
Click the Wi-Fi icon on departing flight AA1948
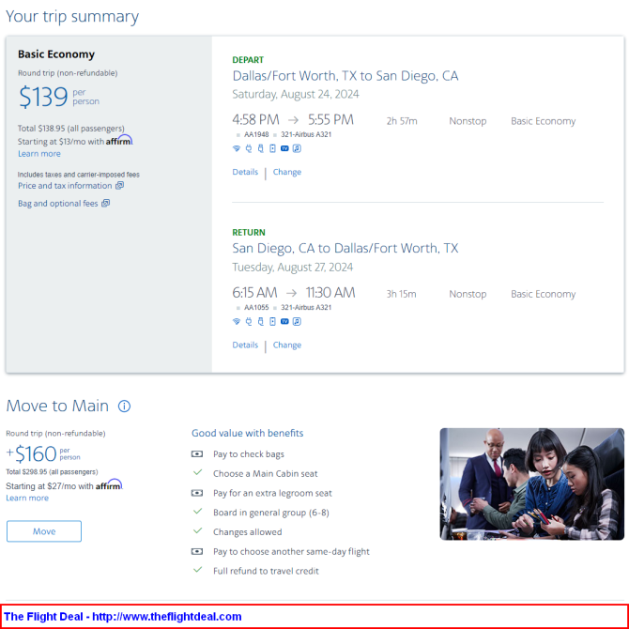[x=237, y=148]
